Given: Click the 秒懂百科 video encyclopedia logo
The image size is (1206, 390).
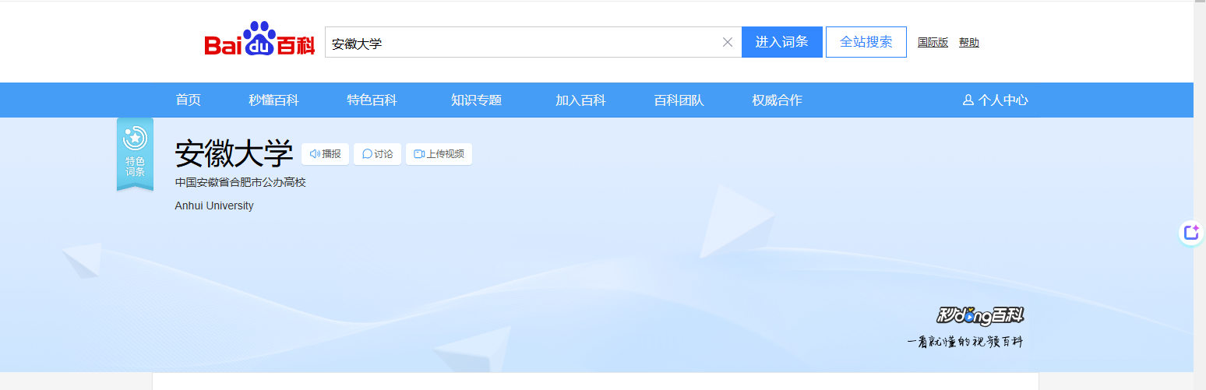Looking at the screenshot, I should [980, 315].
